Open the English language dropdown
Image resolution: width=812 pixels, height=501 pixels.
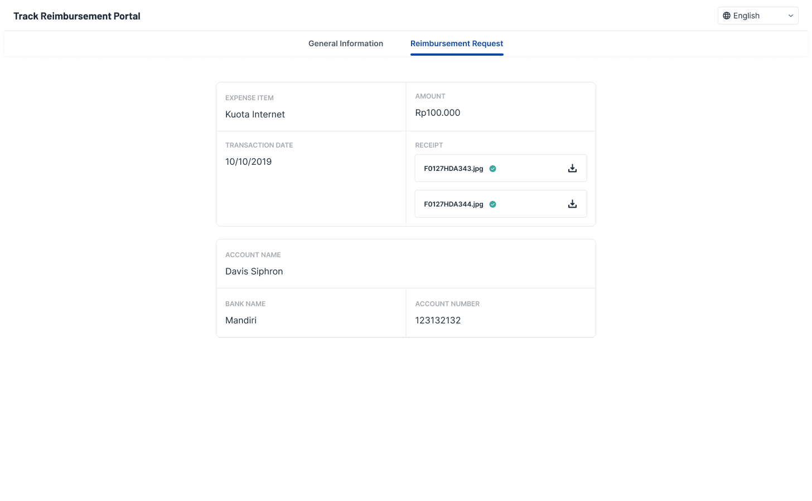[x=757, y=16]
